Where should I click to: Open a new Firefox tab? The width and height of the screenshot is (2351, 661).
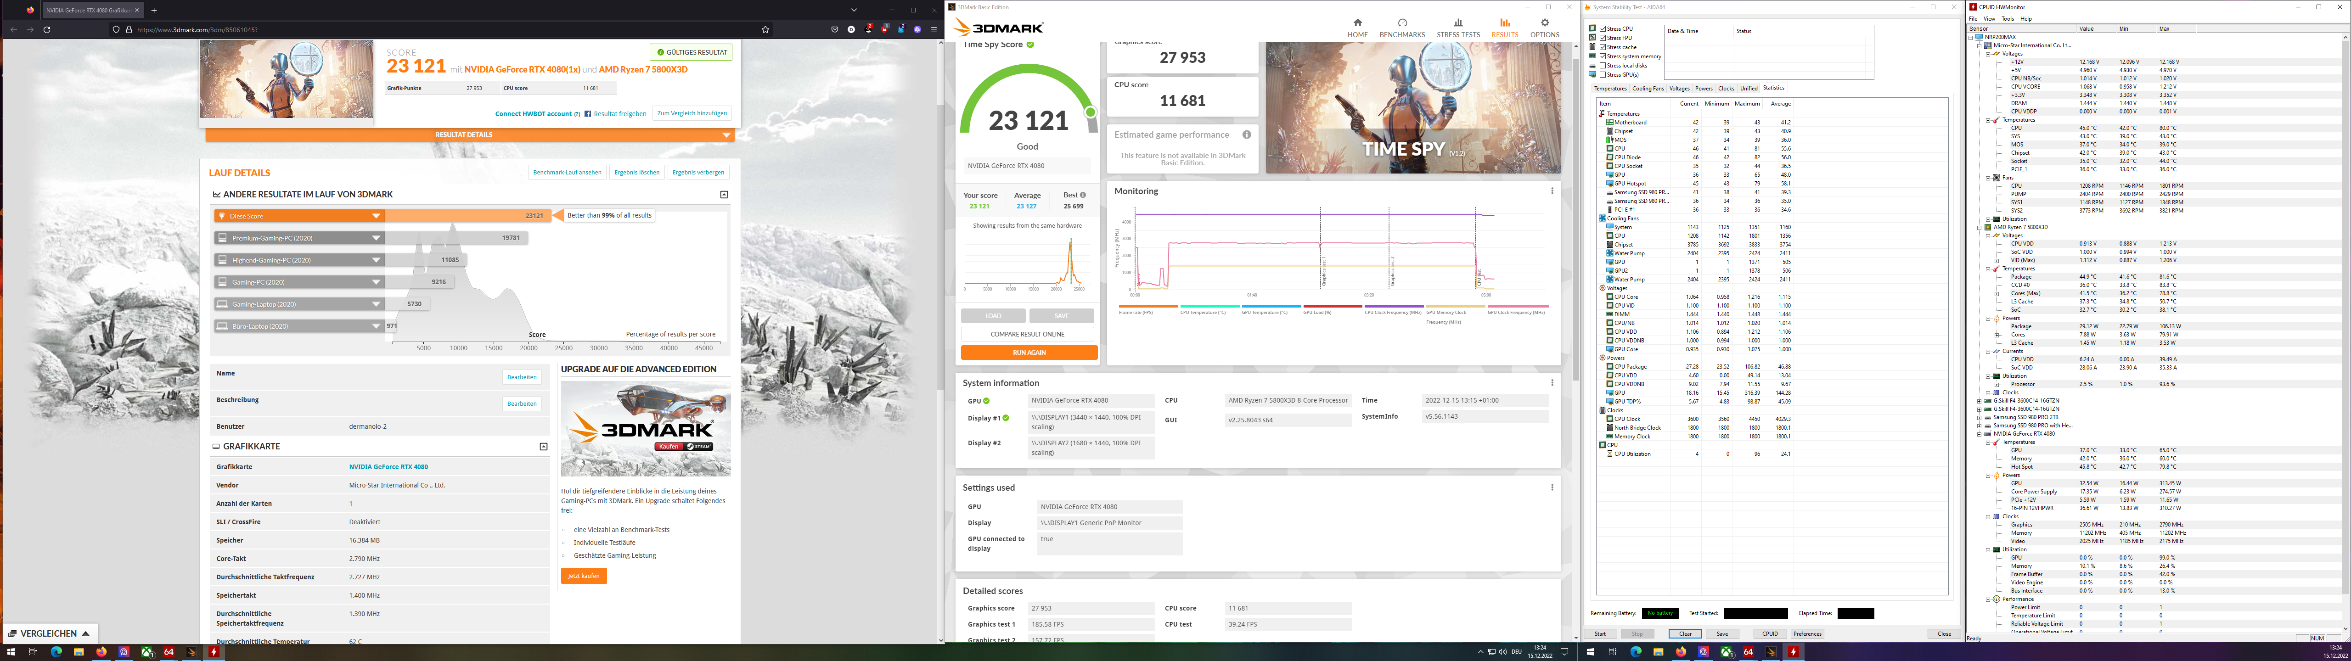click(153, 10)
